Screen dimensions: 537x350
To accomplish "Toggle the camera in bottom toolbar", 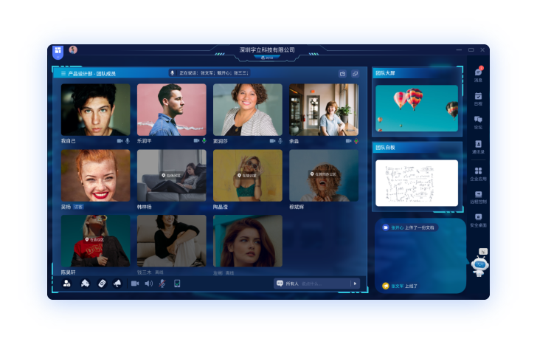I will pyautogui.click(x=135, y=284).
